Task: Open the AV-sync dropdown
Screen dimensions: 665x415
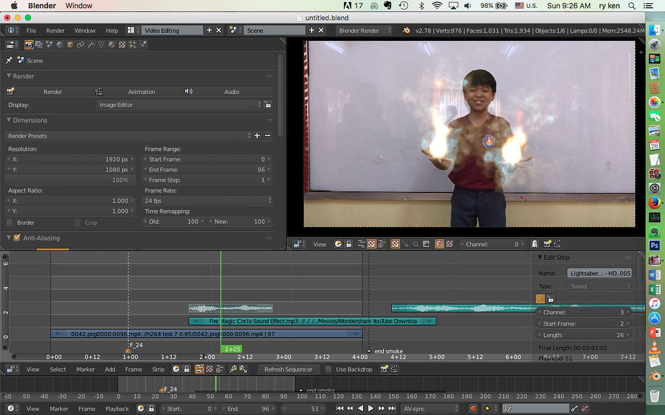Action: click(431, 409)
